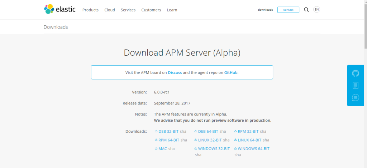Click download icon beside MAC

(156, 148)
